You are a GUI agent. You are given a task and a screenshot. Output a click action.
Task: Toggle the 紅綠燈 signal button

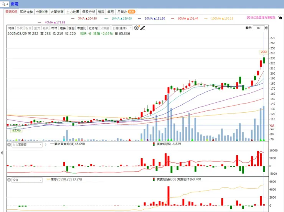[93, 28]
